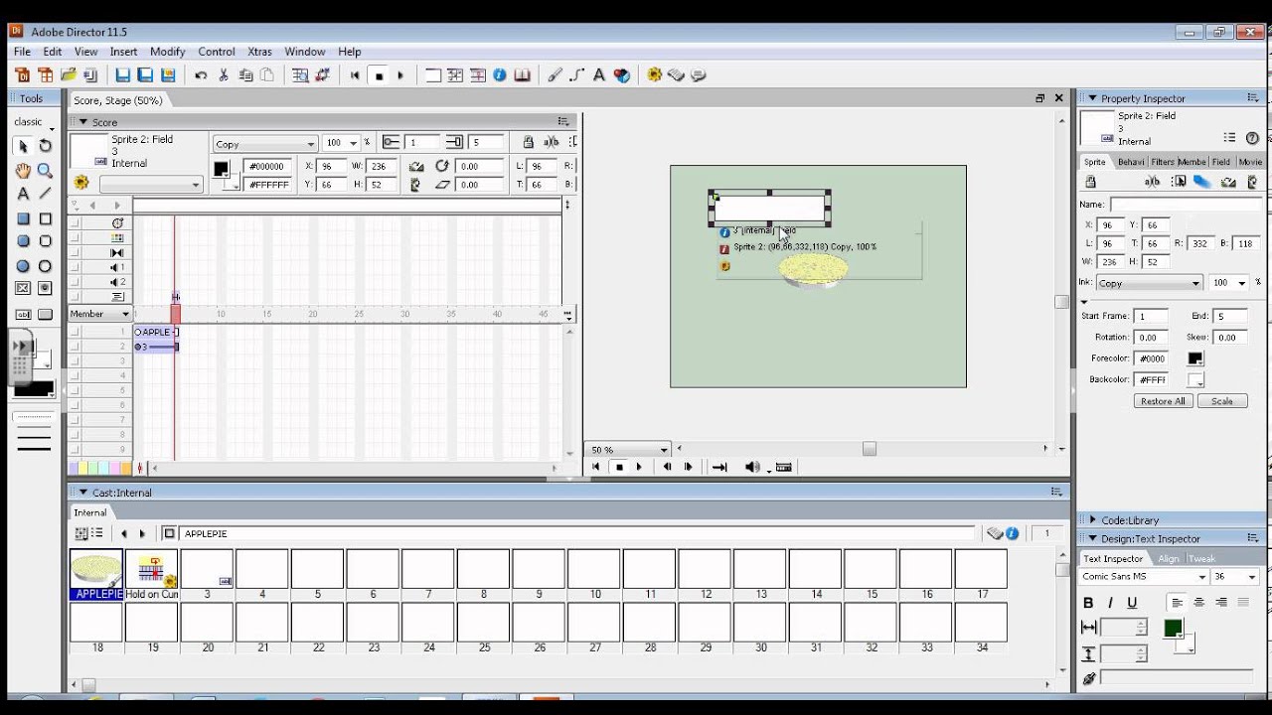Click the Forecolor swatch in Property Inspector
Viewport: 1272px width, 715px height.
1195,358
